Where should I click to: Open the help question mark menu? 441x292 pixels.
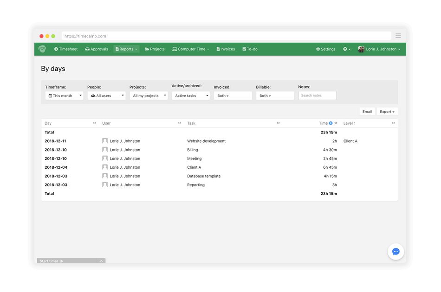tap(347, 49)
